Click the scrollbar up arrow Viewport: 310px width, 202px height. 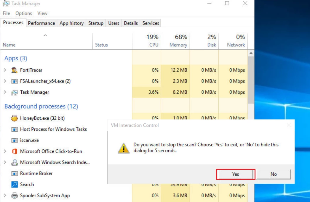pos(251,53)
